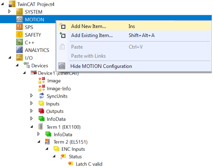Click the Device1 EtherCAT icon
The width and height of the screenshot is (213, 168).
34,72
